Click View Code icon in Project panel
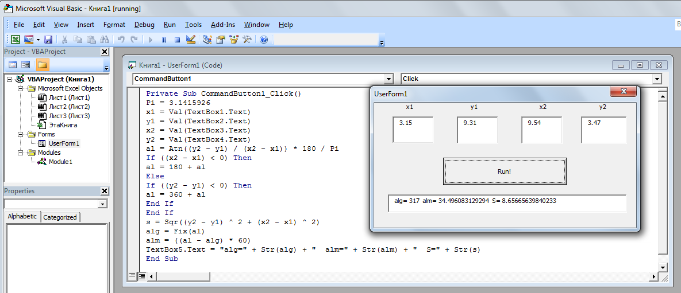681x293 pixels. pos(13,65)
